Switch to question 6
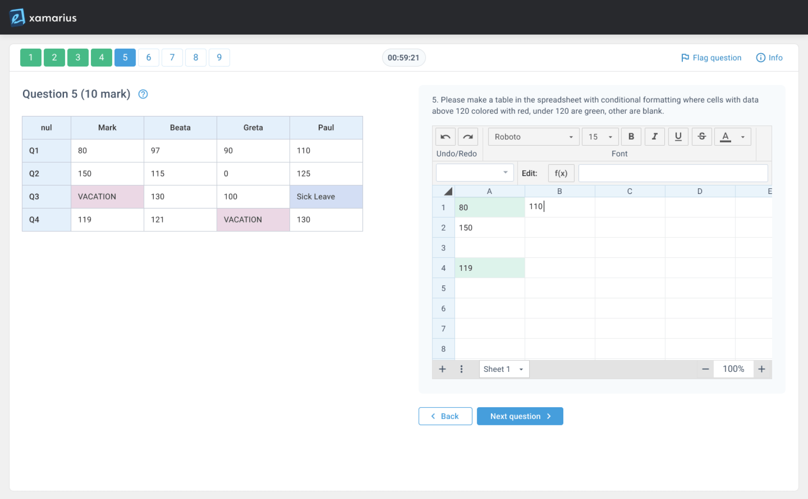This screenshot has width=808, height=499. tap(148, 58)
